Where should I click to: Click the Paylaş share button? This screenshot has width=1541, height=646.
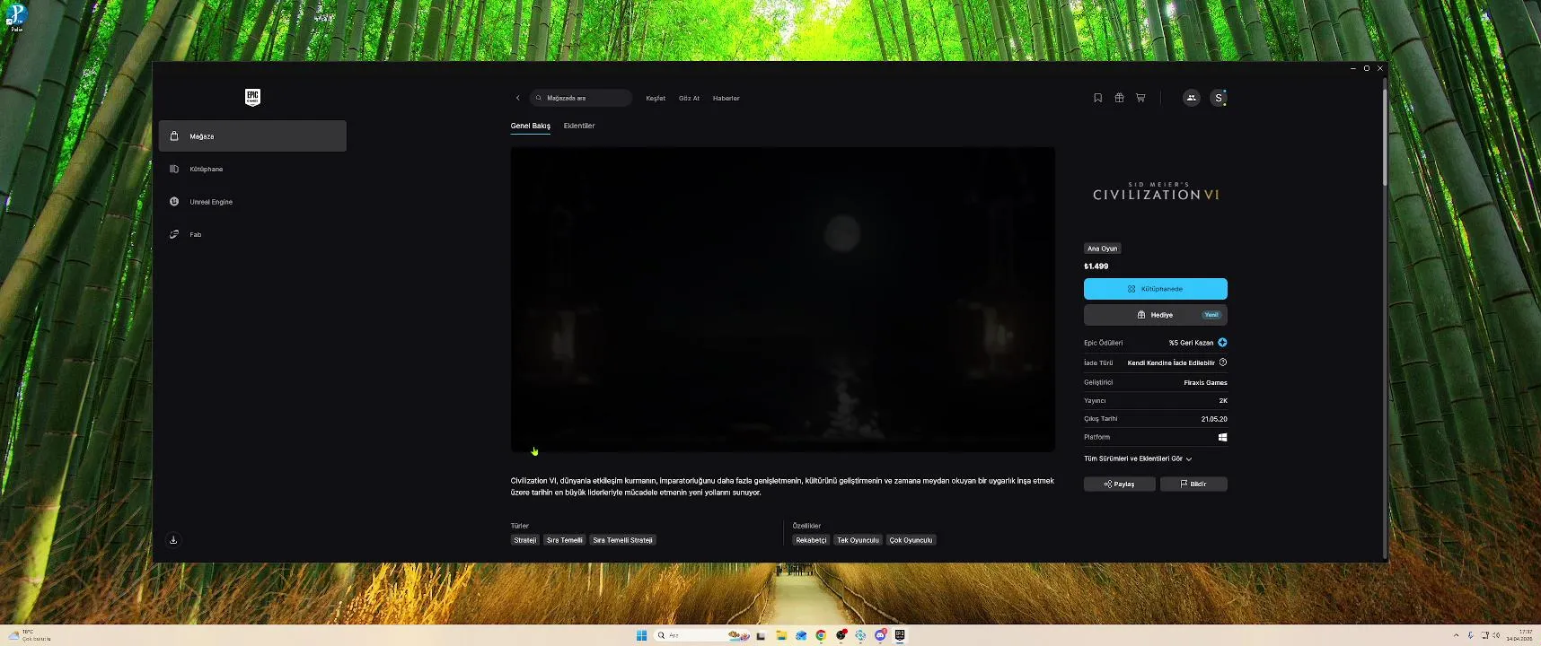pyautogui.click(x=1119, y=484)
